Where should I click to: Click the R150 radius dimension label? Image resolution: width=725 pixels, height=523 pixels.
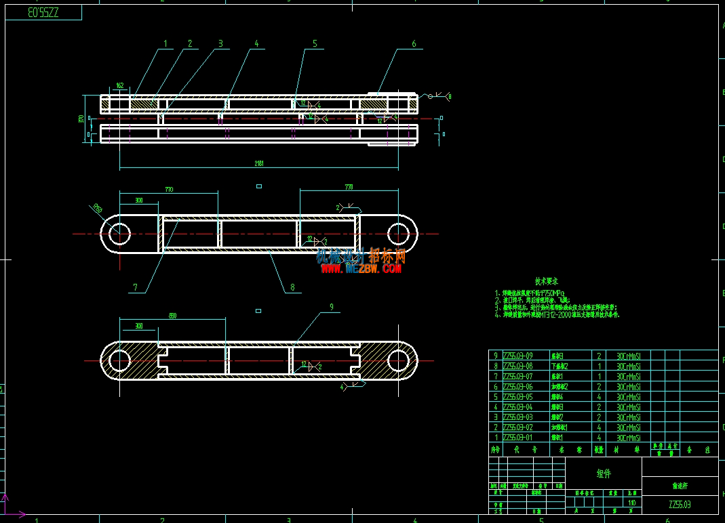pyautogui.click(x=96, y=208)
